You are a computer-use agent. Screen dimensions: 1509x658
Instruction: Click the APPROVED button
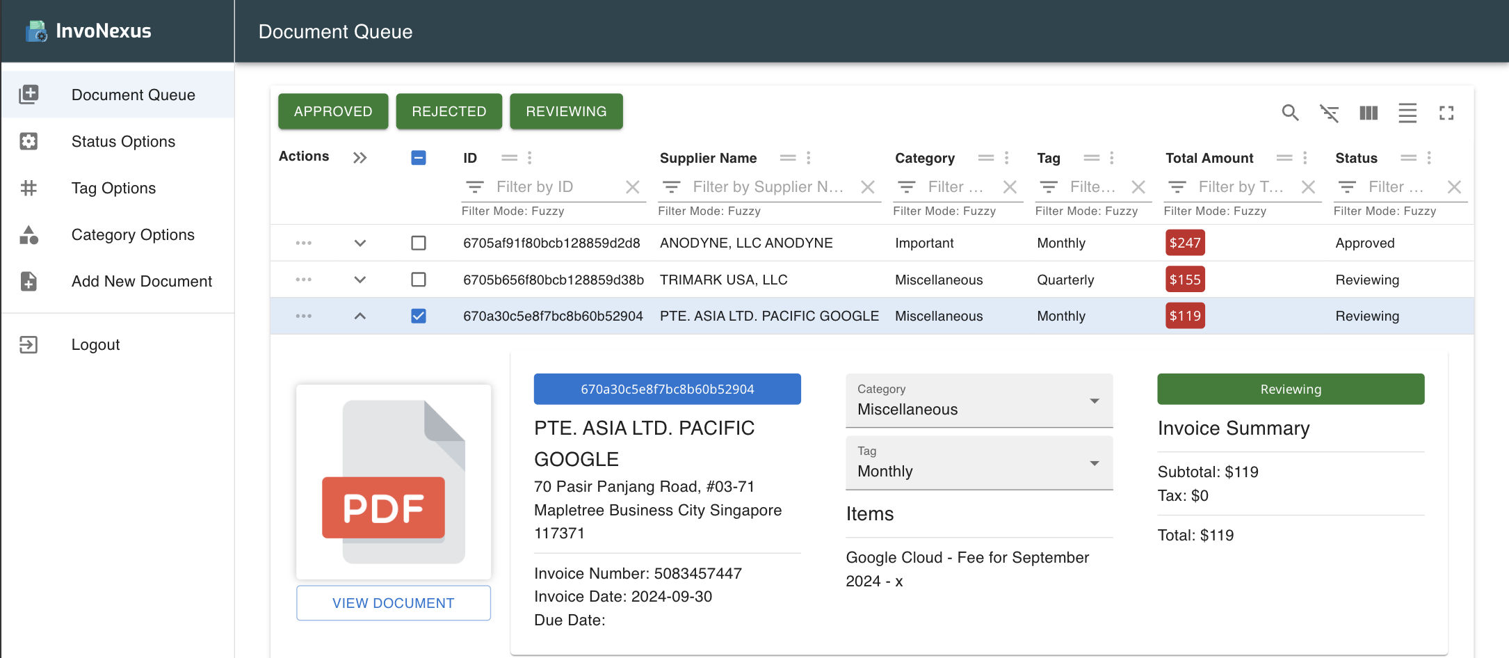333,111
